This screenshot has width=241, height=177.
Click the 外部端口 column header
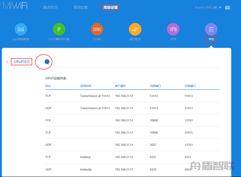(190, 86)
